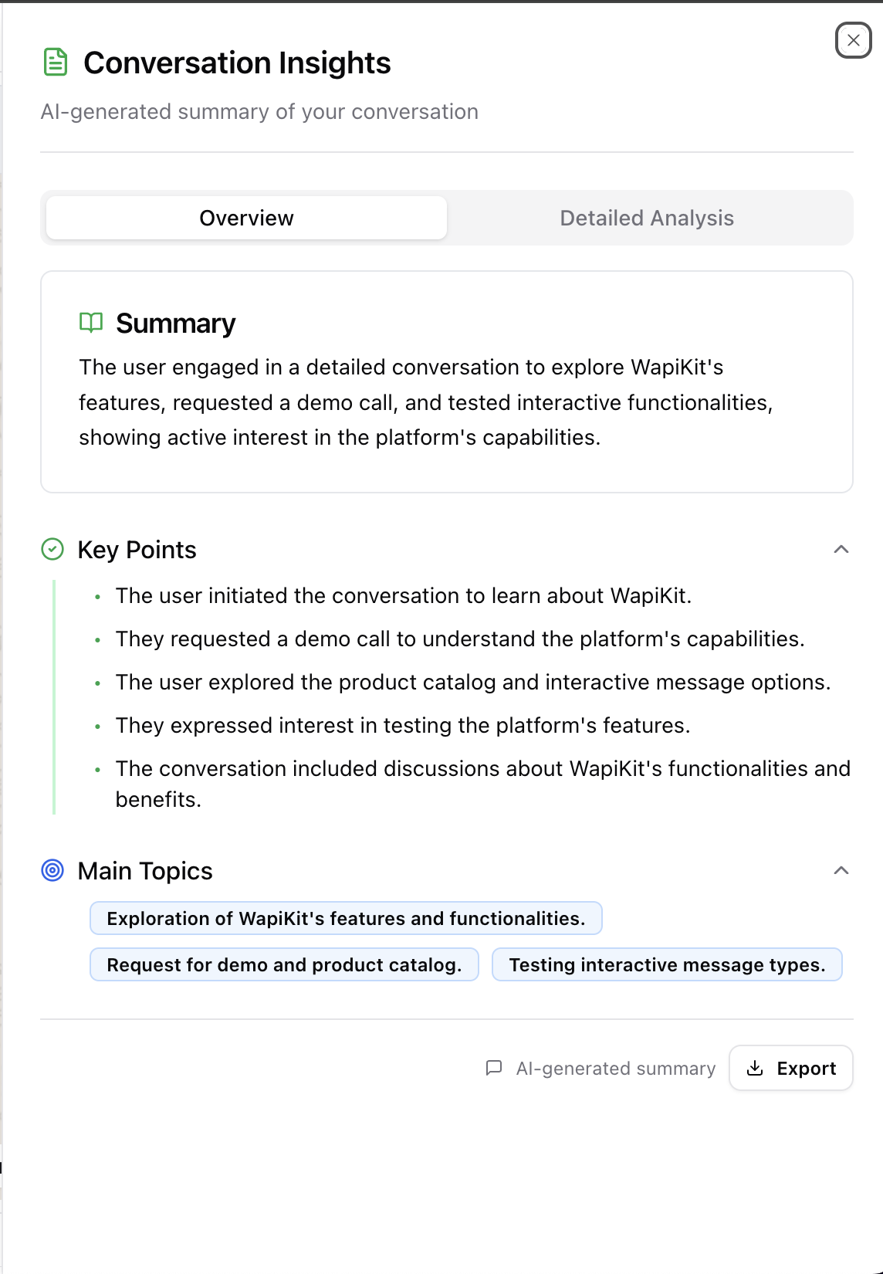Export the conversation summary
883x1274 pixels.
pos(791,1068)
